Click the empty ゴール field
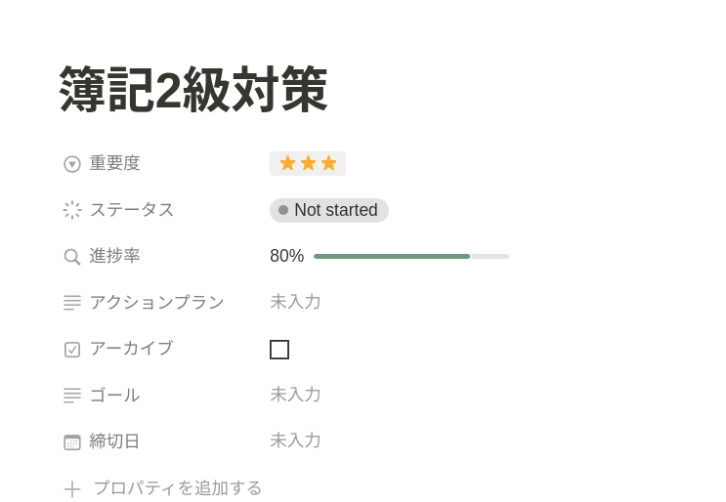726x502 pixels. [295, 395]
